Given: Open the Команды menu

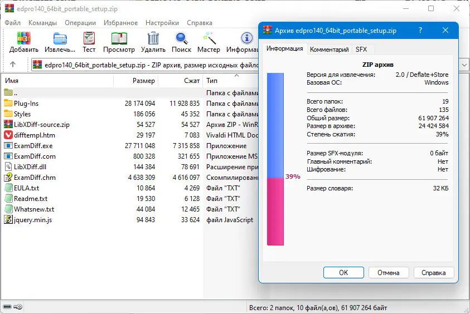Looking at the screenshot, I should (x=42, y=23).
